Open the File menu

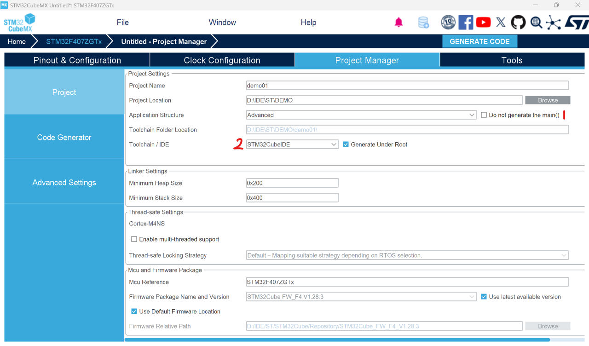pos(123,23)
